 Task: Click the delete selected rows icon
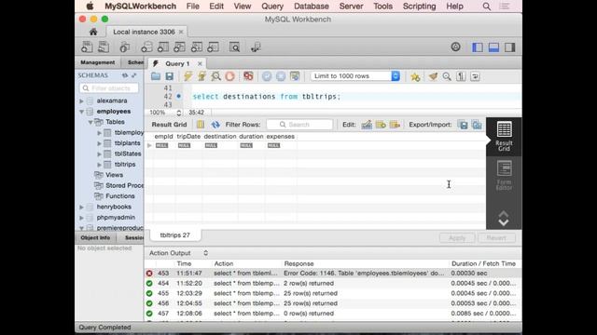point(395,125)
